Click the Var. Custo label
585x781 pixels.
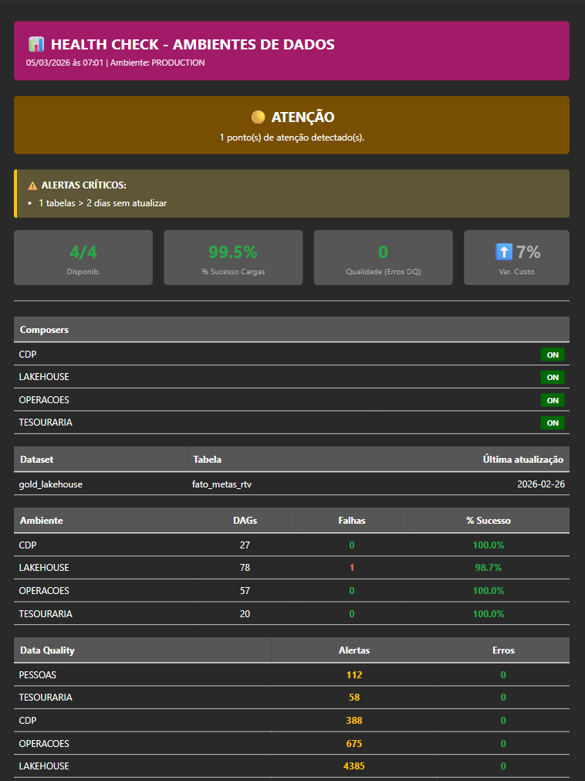coord(516,272)
